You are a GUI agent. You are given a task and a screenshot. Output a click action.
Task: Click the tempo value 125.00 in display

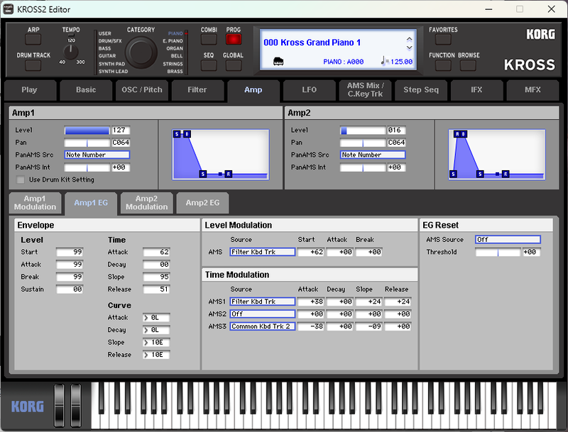pyautogui.click(x=401, y=62)
